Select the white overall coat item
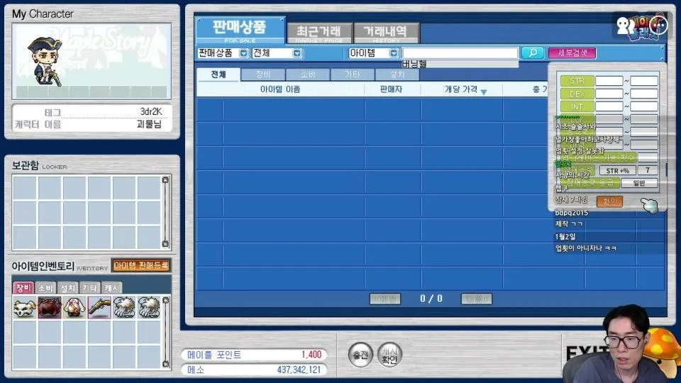This screenshot has height=383, width=681. click(x=74, y=307)
